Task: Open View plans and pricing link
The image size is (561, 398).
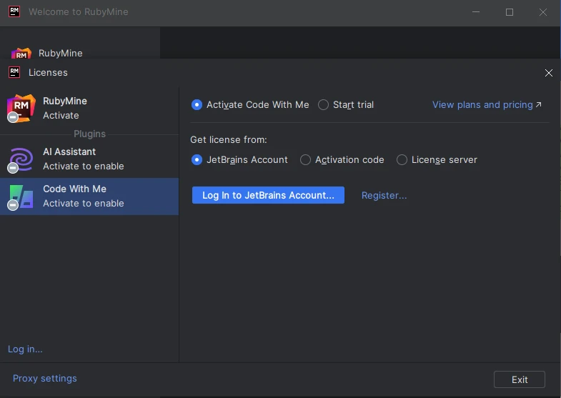Action: point(482,105)
